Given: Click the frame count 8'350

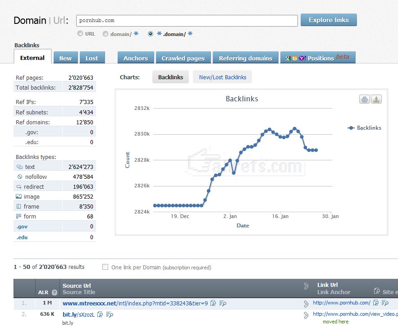Looking at the screenshot, I should tap(86, 206).
